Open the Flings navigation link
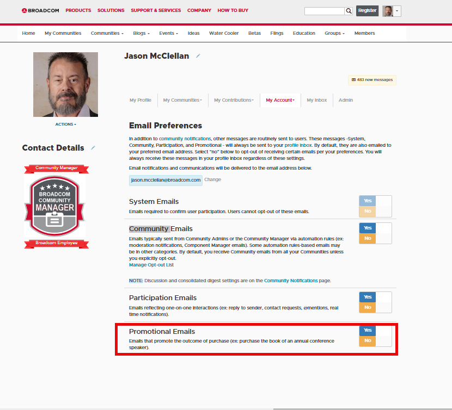Screen dimensions: 452x410 click(x=277, y=33)
